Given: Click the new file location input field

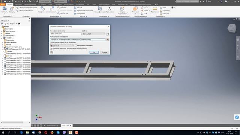Looking at the screenshot, I should pos(78,40).
